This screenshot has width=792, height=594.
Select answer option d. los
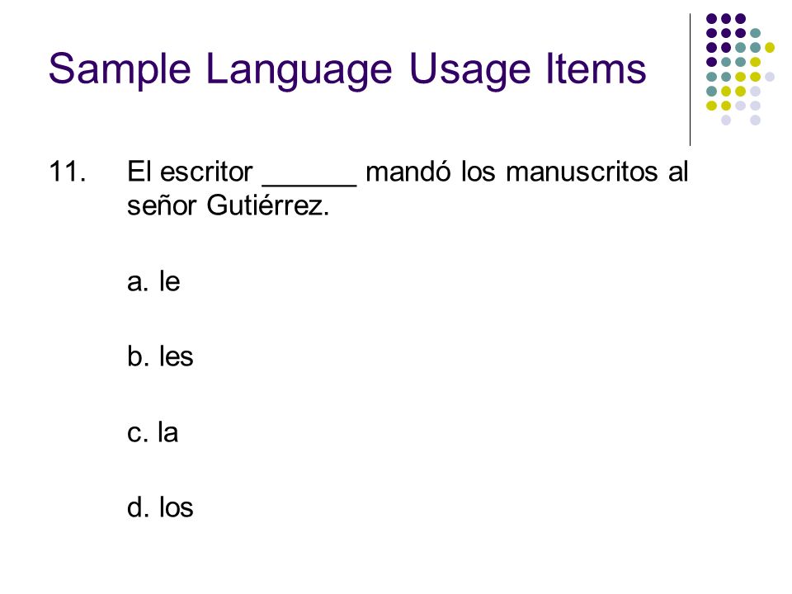[x=160, y=507]
